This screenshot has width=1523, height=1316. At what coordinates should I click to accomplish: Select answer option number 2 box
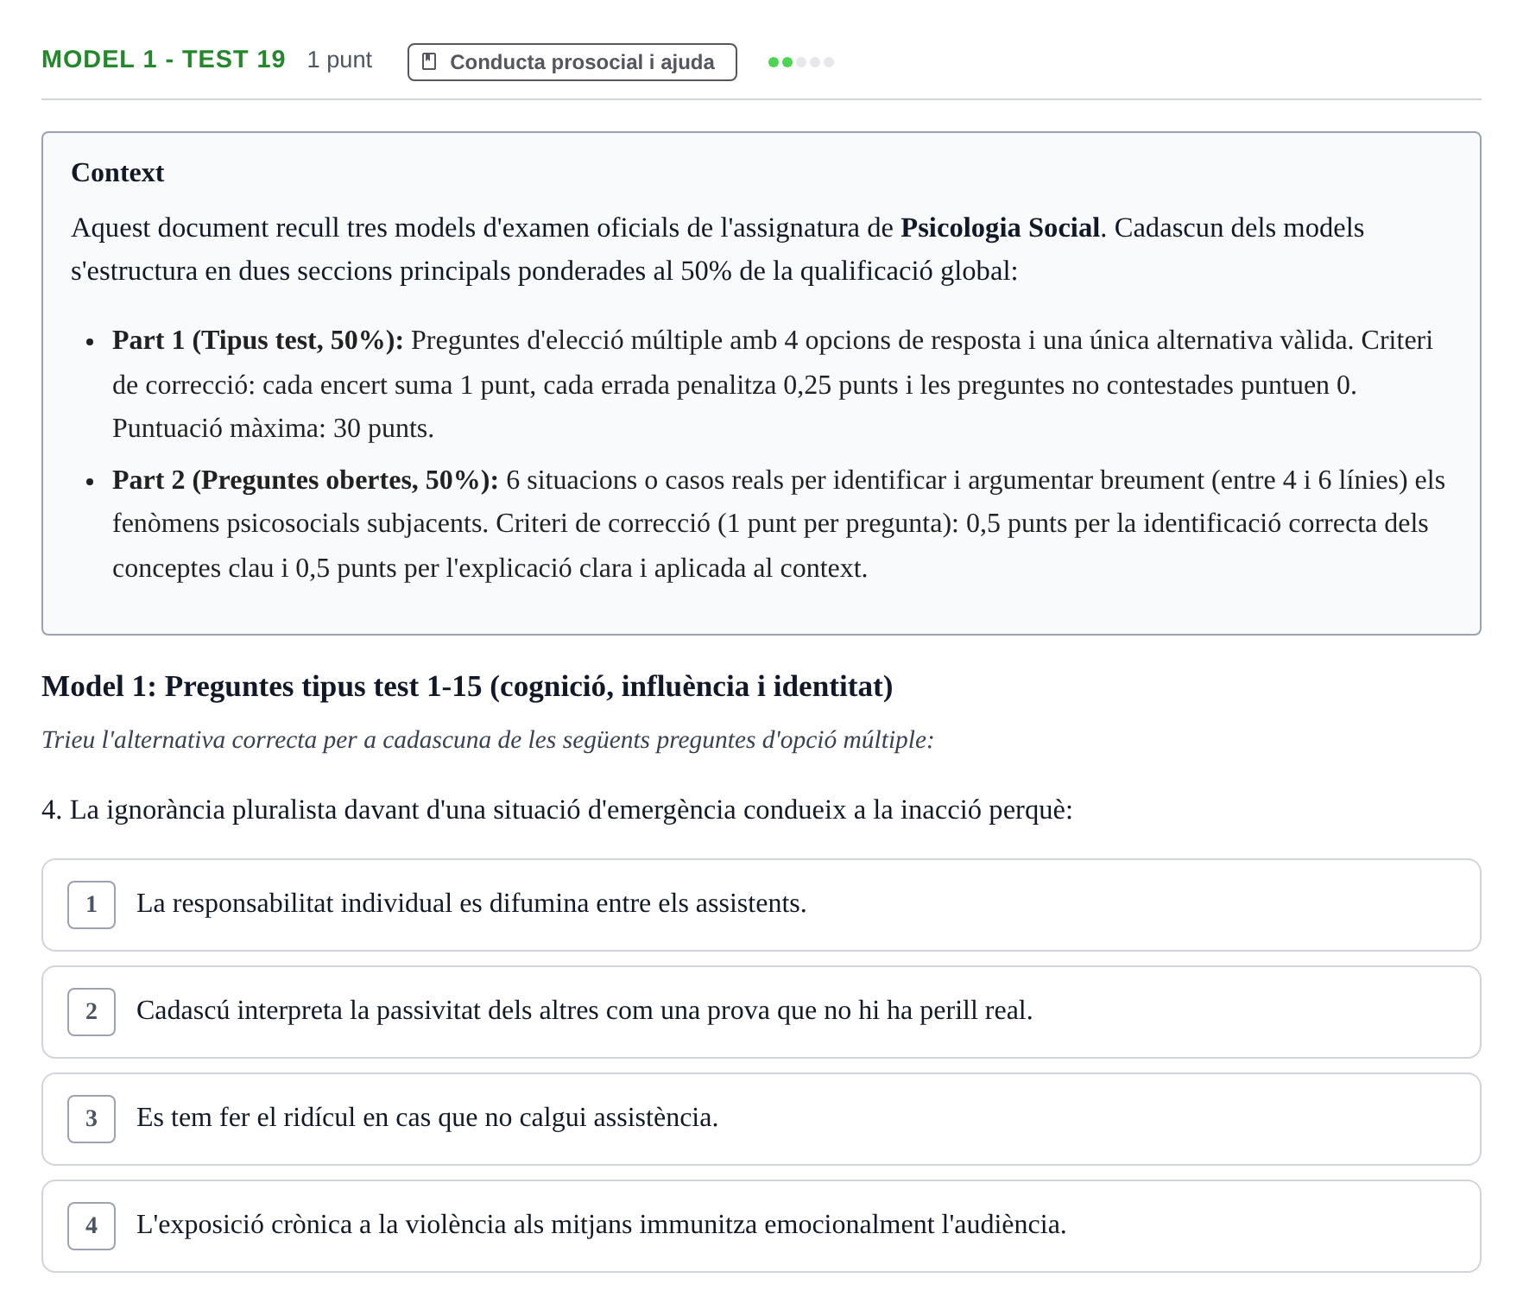(92, 1012)
